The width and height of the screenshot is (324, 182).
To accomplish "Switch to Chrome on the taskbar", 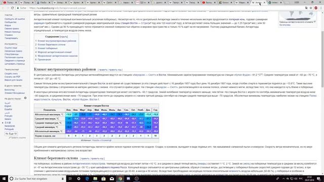I will pos(120,178).
